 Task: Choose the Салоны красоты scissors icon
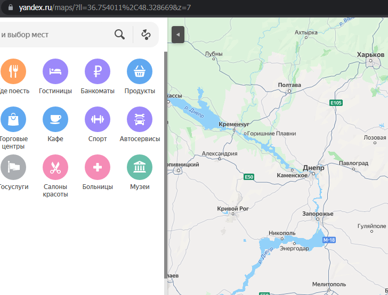coord(55,167)
